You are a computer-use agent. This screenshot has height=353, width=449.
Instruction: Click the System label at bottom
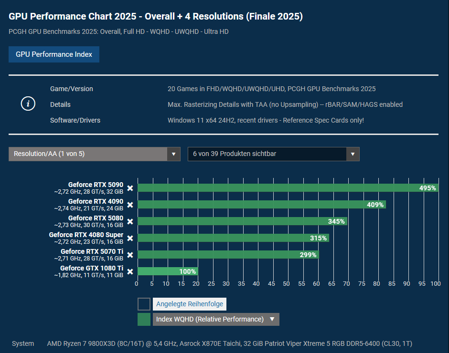coord(23,343)
